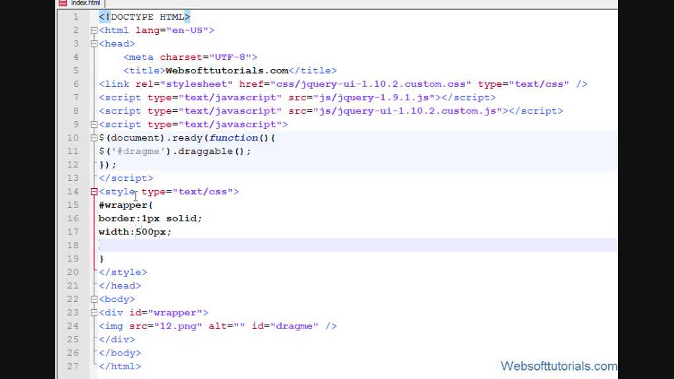Click the closing brace on line 19
674x379 pixels.
pyautogui.click(x=101, y=259)
